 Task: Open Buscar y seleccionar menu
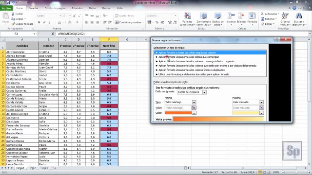299,19
